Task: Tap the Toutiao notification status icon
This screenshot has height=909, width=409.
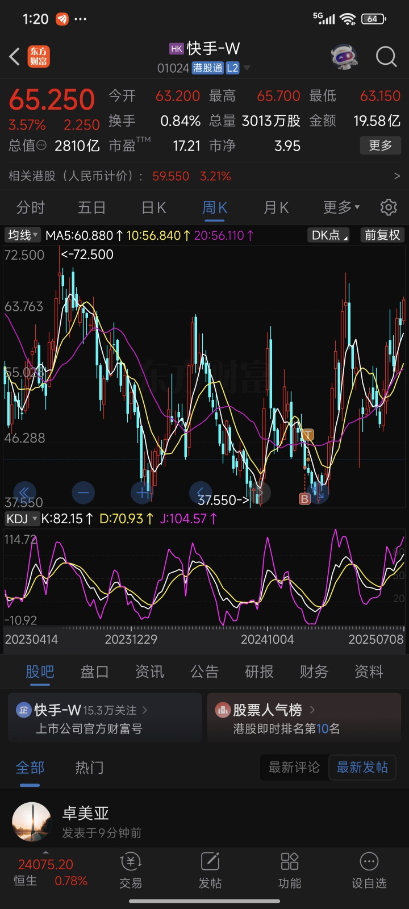Action: coord(62,19)
